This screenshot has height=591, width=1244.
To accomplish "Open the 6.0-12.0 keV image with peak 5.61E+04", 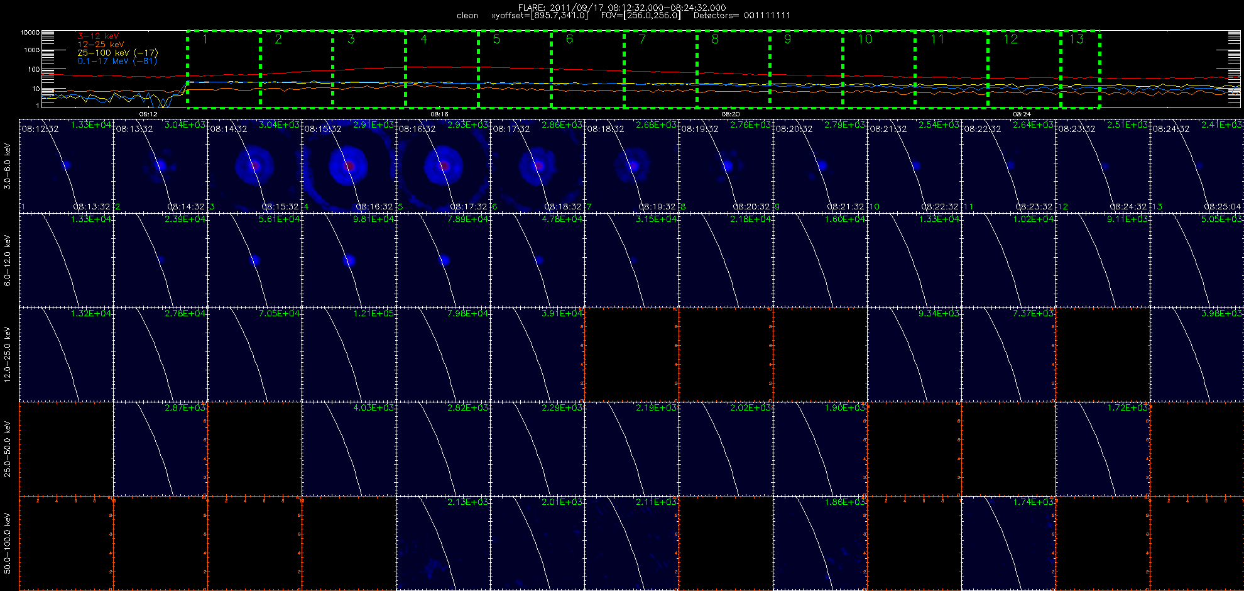I will (x=254, y=260).
